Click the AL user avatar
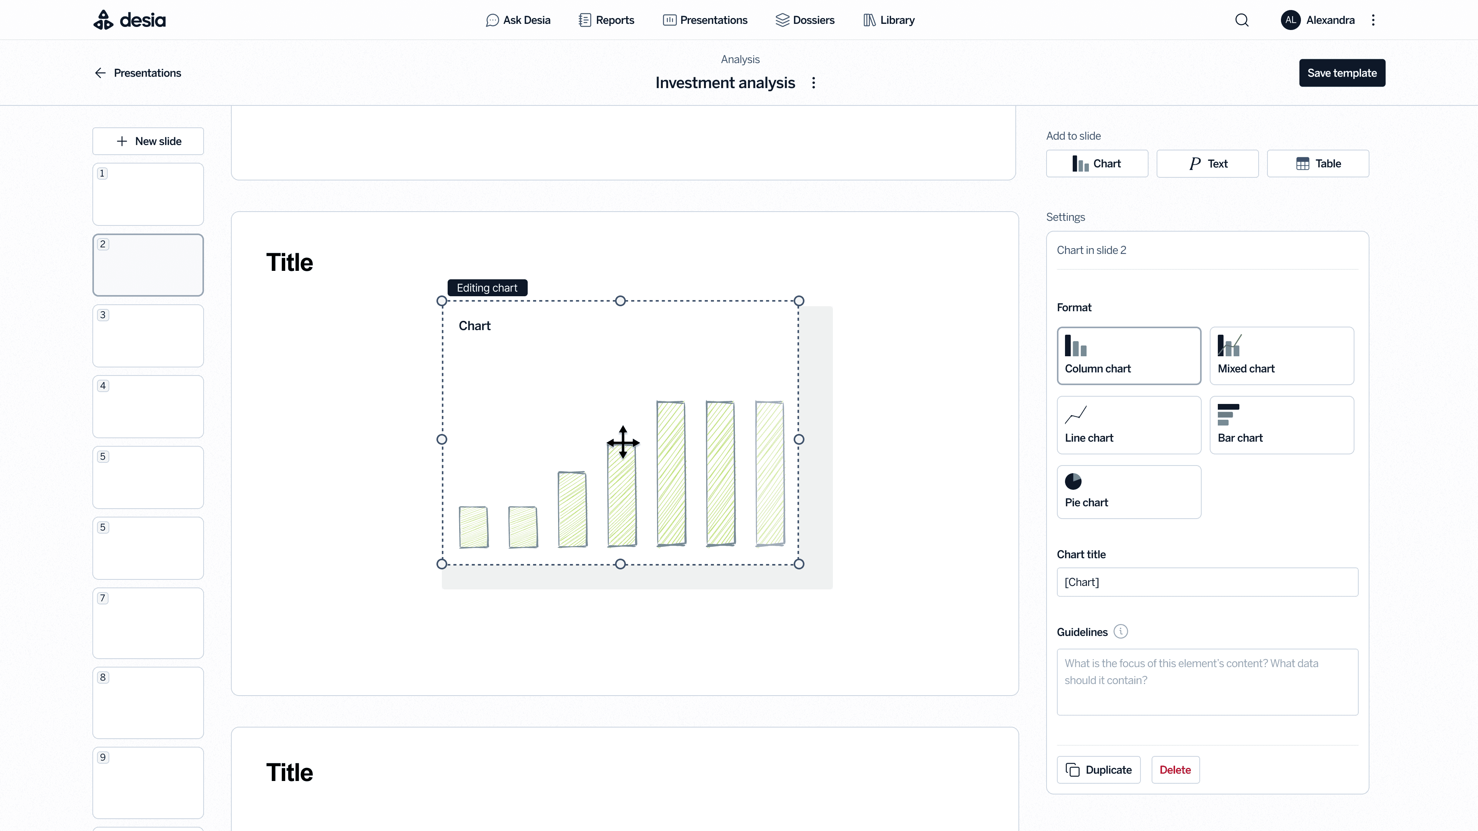This screenshot has width=1478, height=831. click(1291, 20)
